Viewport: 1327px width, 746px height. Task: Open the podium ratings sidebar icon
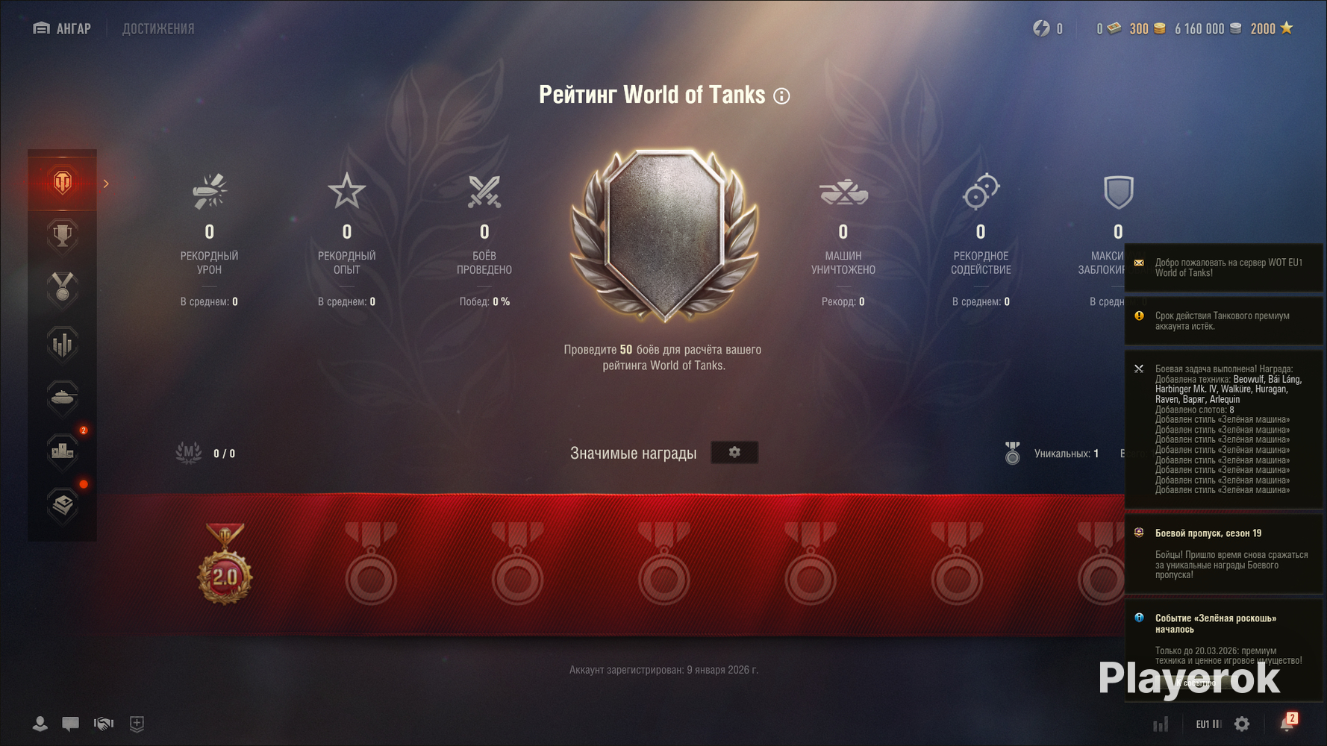pyautogui.click(x=63, y=451)
